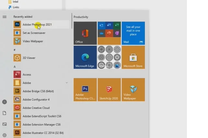Open PowerPoint in the Office apps tile

(109, 33)
